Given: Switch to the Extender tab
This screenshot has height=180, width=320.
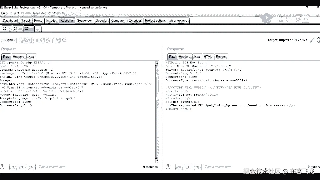Looking at the screenshot, I should click(x=135, y=21).
